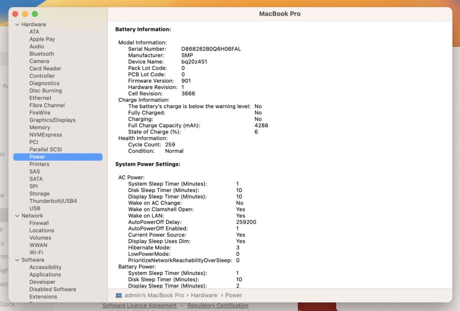Open Parallel SCSI sidebar item
The height and width of the screenshot is (311, 460).
pyautogui.click(x=46, y=149)
